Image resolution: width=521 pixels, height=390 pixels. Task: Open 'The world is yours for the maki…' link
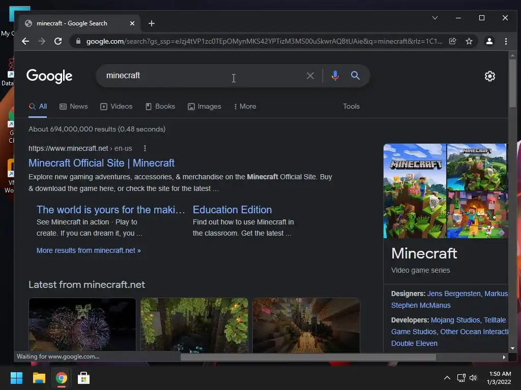pos(110,210)
